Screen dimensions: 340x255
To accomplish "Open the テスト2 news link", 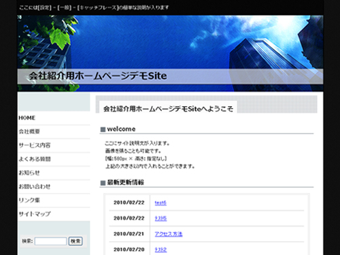I will (160, 250).
